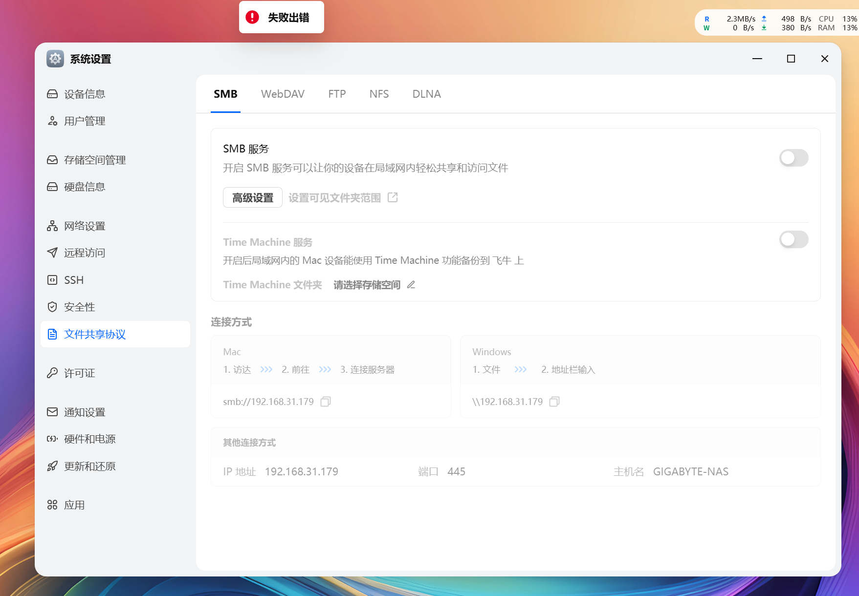859x596 pixels.
Task: Copy the smb://192.168.31.179 Mac address
Action: [x=326, y=402]
